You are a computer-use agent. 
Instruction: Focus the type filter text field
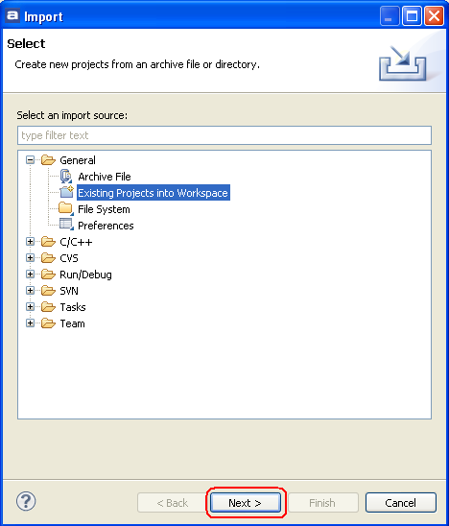224,135
